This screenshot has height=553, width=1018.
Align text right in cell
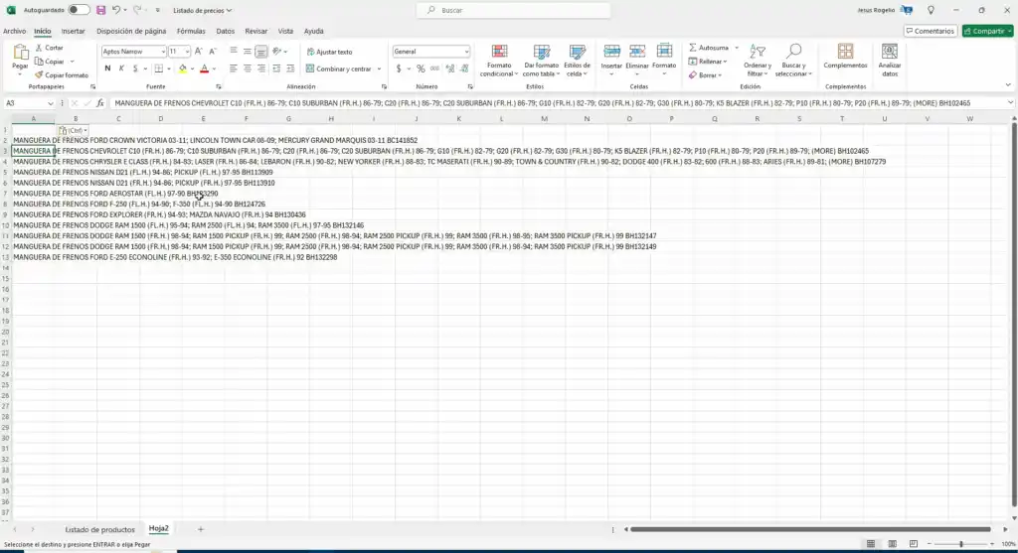tap(261, 69)
